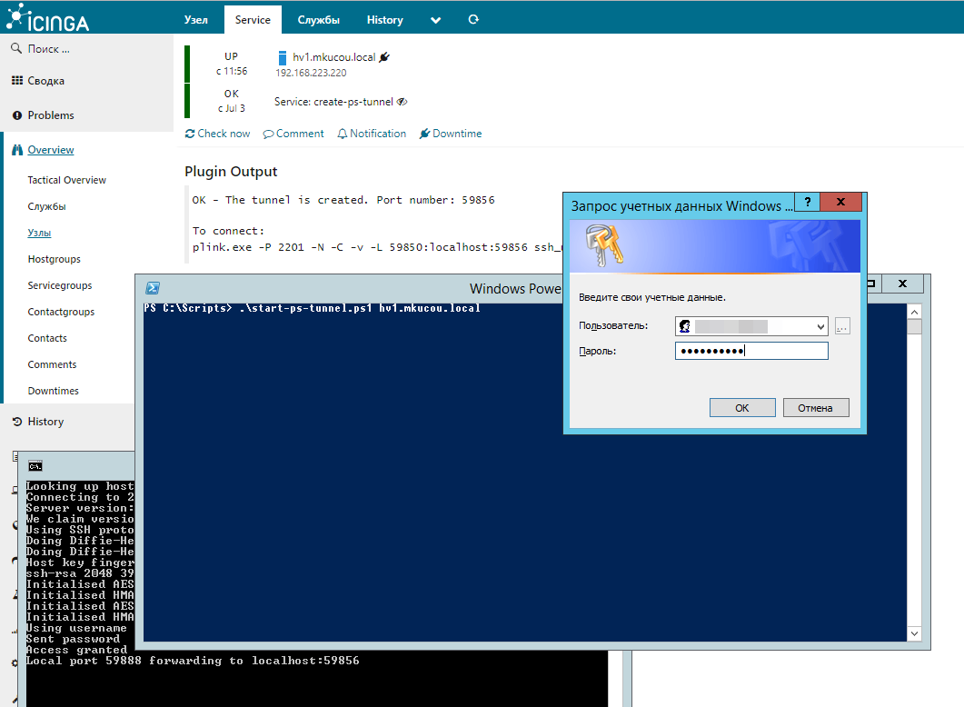Click the PowerShell scrollbar up arrow
This screenshot has width=964, height=707.
(x=914, y=311)
